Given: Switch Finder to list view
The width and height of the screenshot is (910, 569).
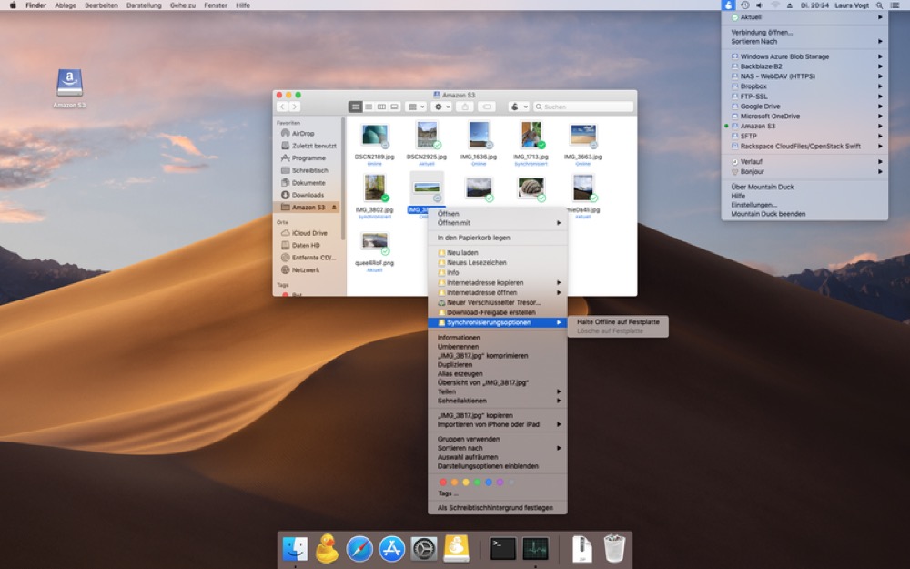Looking at the screenshot, I should pos(369,107).
